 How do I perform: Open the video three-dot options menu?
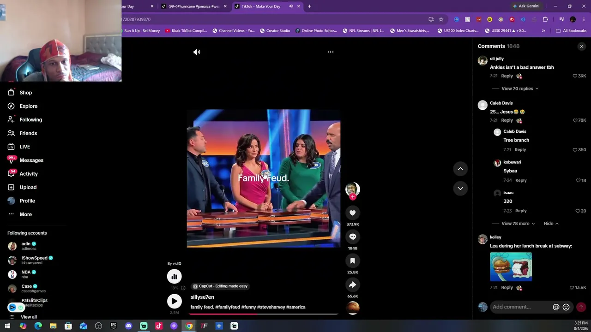(x=331, y=52)
